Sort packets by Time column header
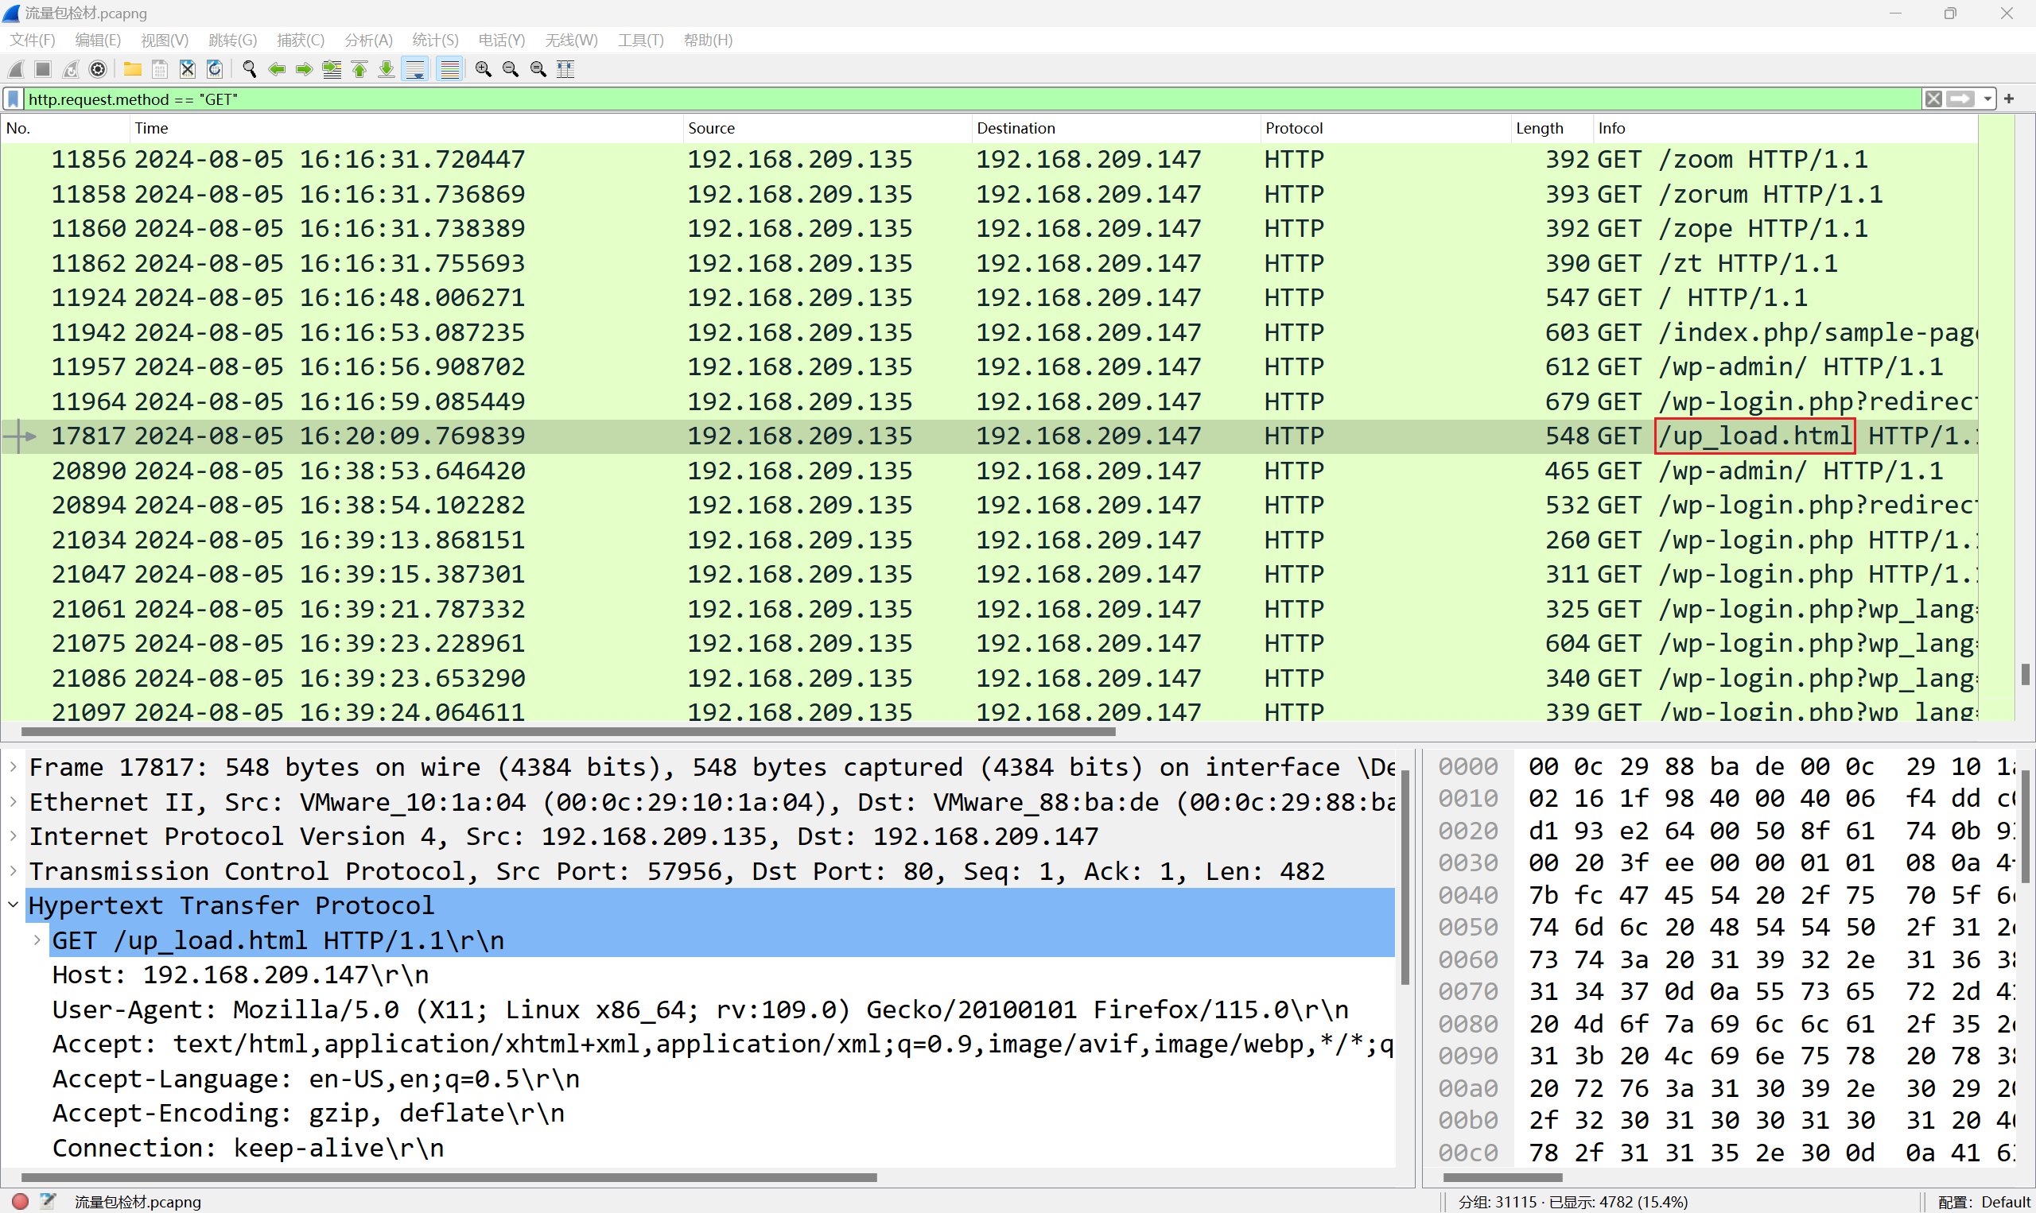 click(406, 128)
